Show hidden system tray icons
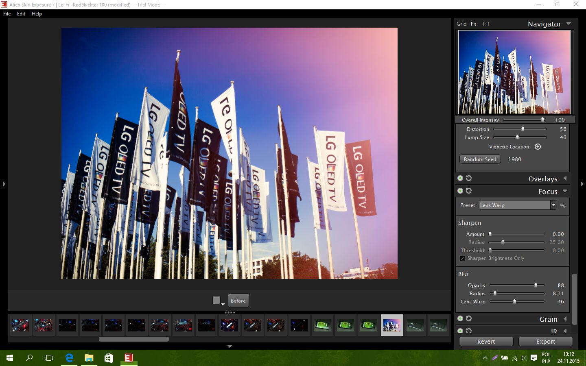Image resolution: width=586 pixels, height=366 pixels. click(x=485, y=358)
